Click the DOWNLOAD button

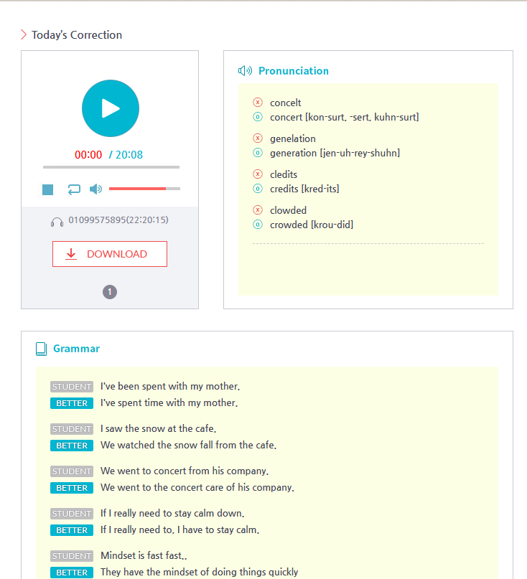(x=110, y=254)
